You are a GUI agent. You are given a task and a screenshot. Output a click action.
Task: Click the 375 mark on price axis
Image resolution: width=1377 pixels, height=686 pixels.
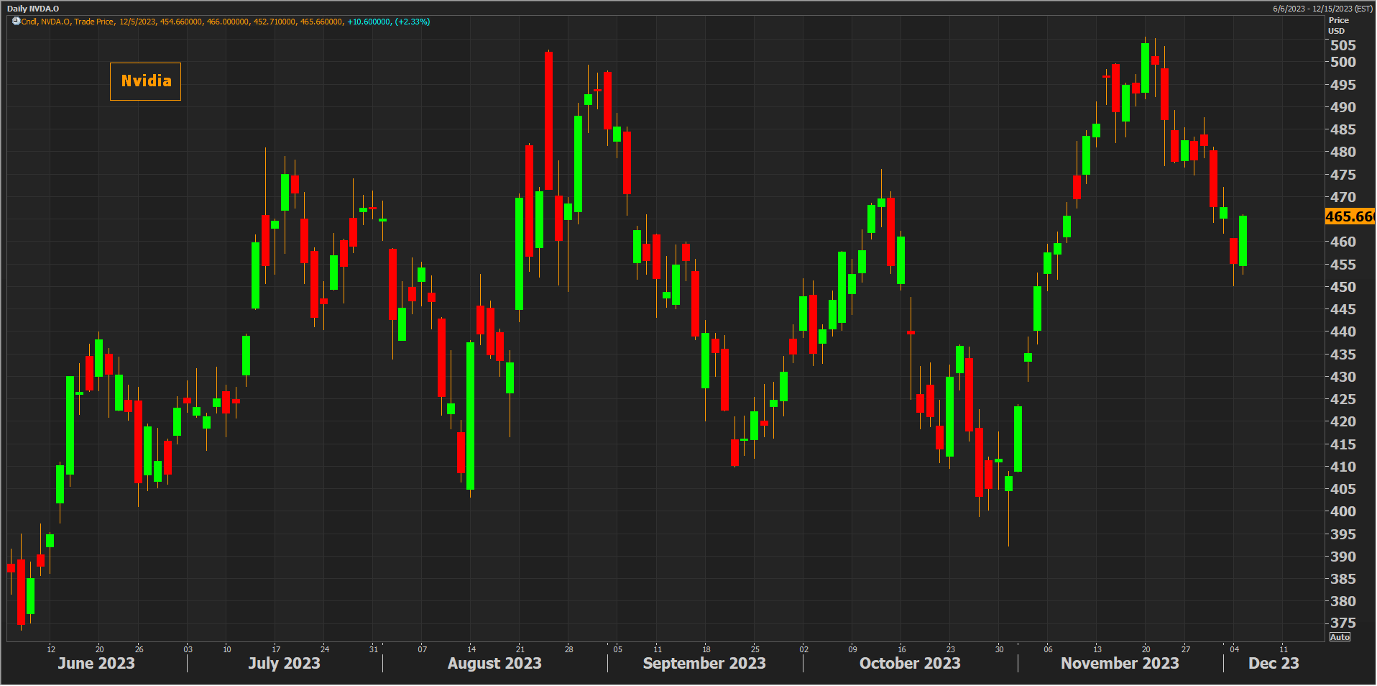pos(1343,623)
